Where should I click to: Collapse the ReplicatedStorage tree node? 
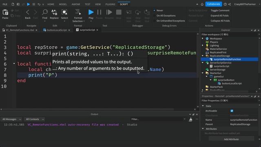[203, 56]
